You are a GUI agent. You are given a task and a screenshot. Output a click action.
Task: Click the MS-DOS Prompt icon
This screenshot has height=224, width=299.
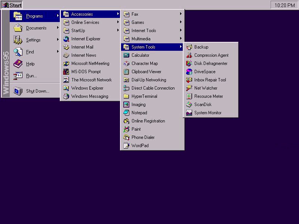66,72
